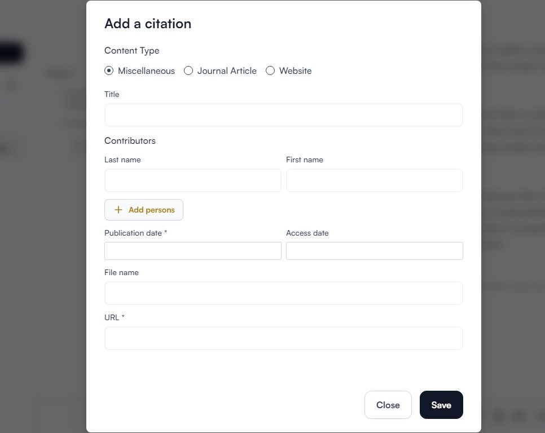545x433 pixels.
Task: Click the File name label
Action: coord(121,272)
